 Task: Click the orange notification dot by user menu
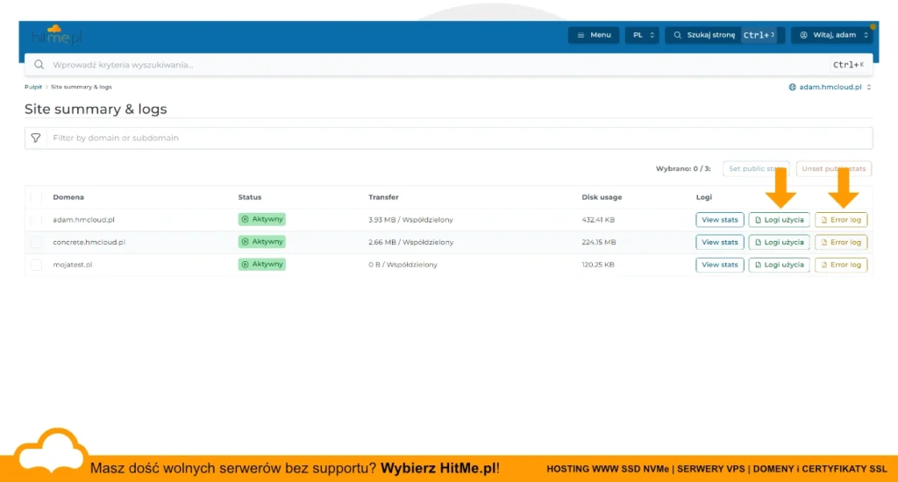click(x=873, y=26)
